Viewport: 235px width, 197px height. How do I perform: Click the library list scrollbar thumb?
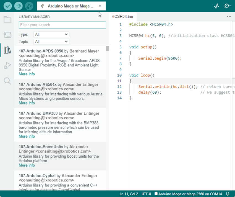(108, 48)
